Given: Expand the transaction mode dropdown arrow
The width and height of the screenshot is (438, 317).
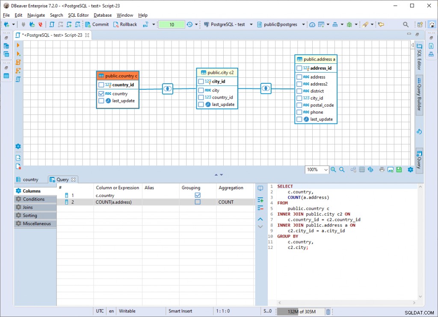Looking at the screenshot, I should pyautogui.click(x=154, y=24).
